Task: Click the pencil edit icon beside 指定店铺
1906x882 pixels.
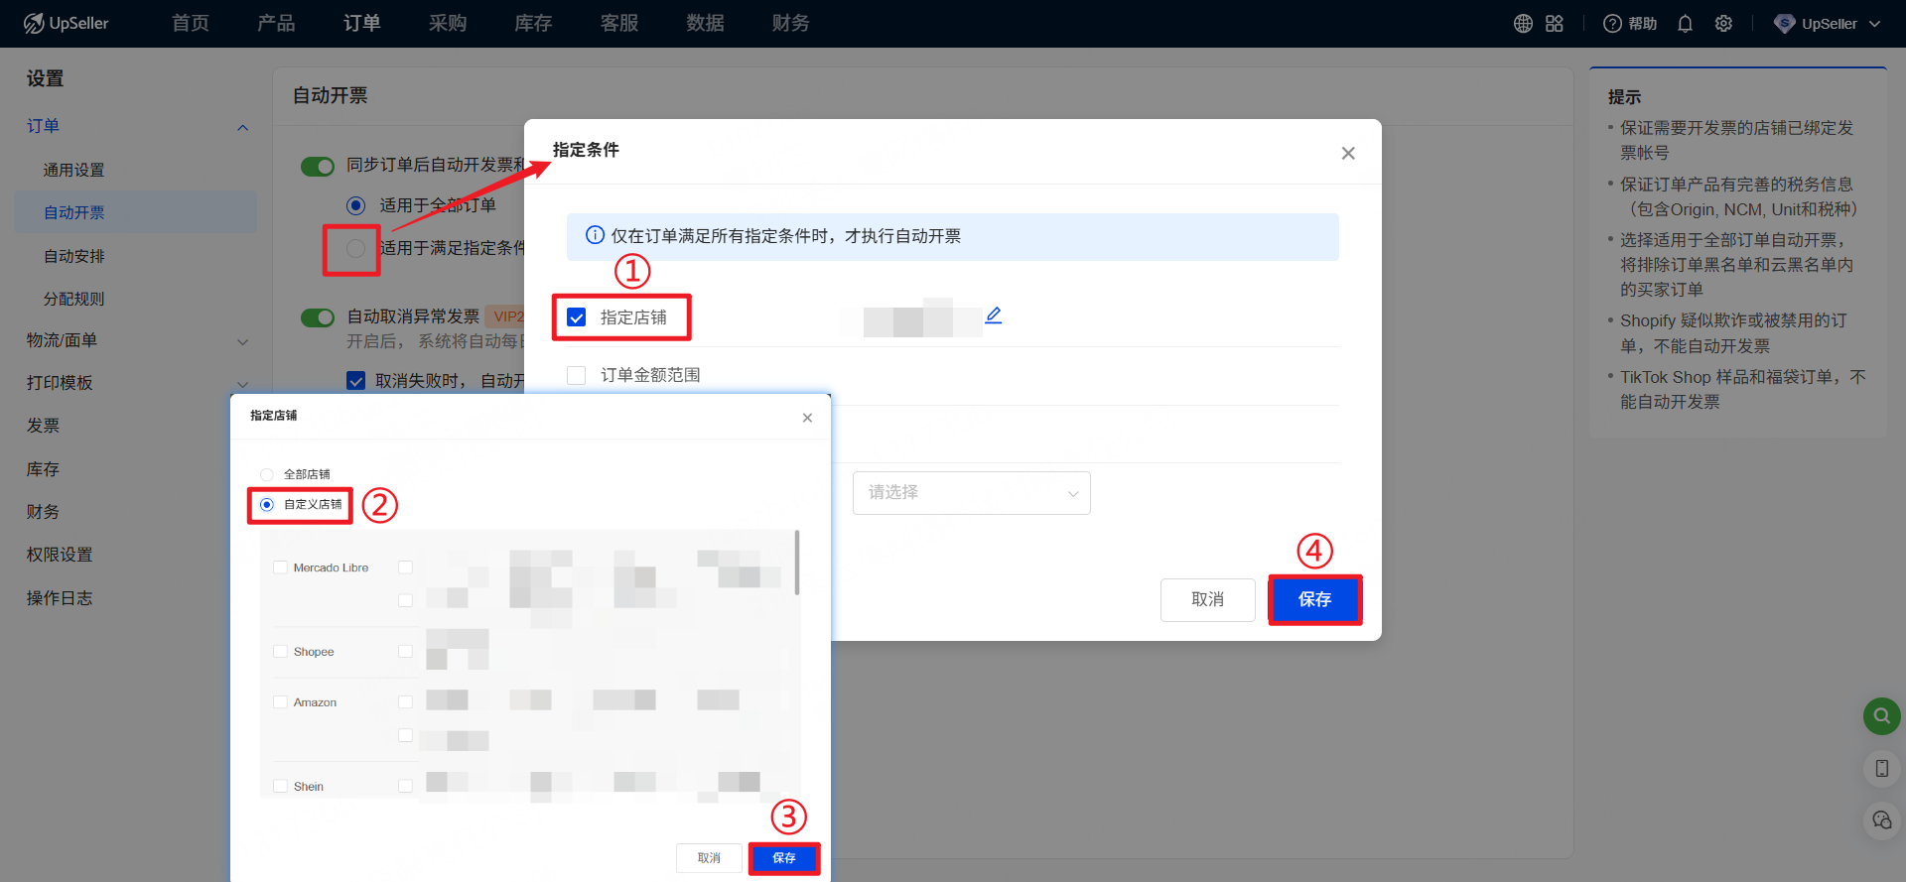Action: pyautogui.click(x=993, y=315)
